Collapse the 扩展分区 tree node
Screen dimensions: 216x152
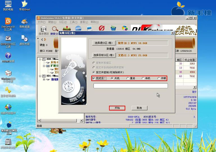pos(44,66)
